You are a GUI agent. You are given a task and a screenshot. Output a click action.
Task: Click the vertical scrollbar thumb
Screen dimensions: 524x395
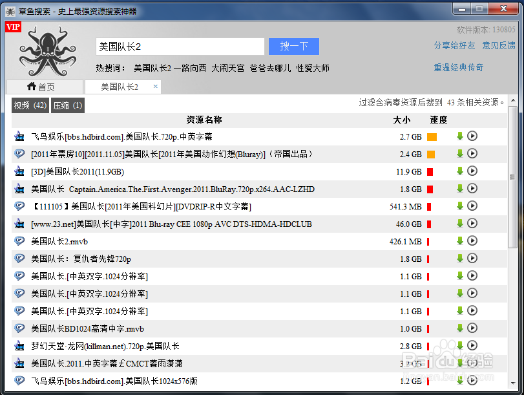coord(512,177)
